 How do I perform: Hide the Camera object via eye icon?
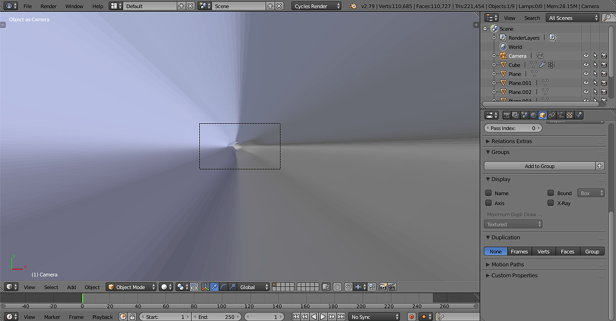pos(586,56)
